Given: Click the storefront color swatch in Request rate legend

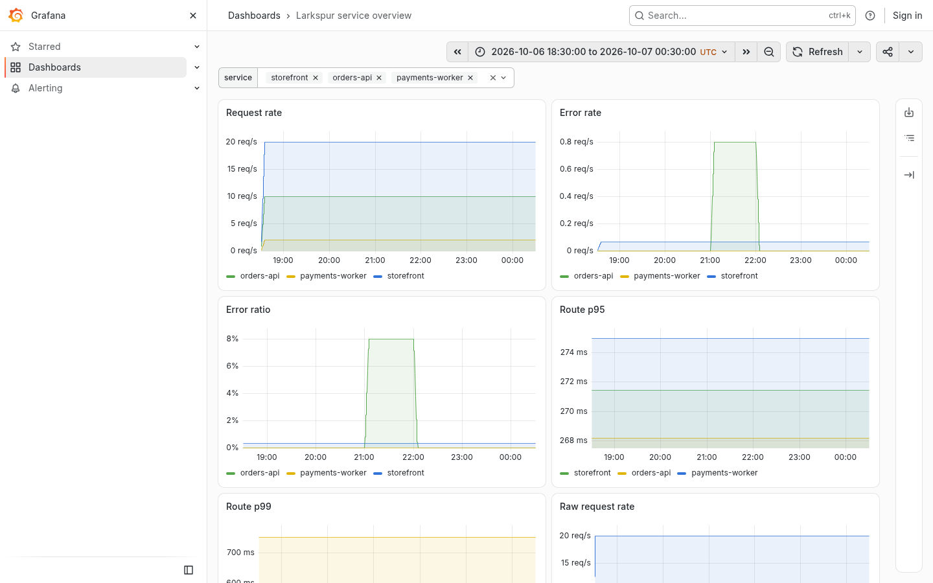Looking at the screenshot, I should pos(378,277).
